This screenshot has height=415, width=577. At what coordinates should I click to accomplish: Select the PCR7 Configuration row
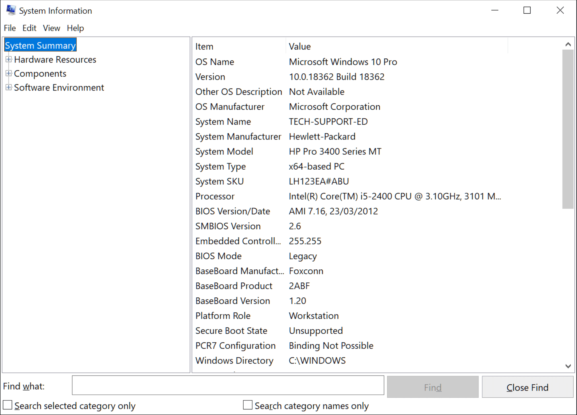(x=350, y=346)
